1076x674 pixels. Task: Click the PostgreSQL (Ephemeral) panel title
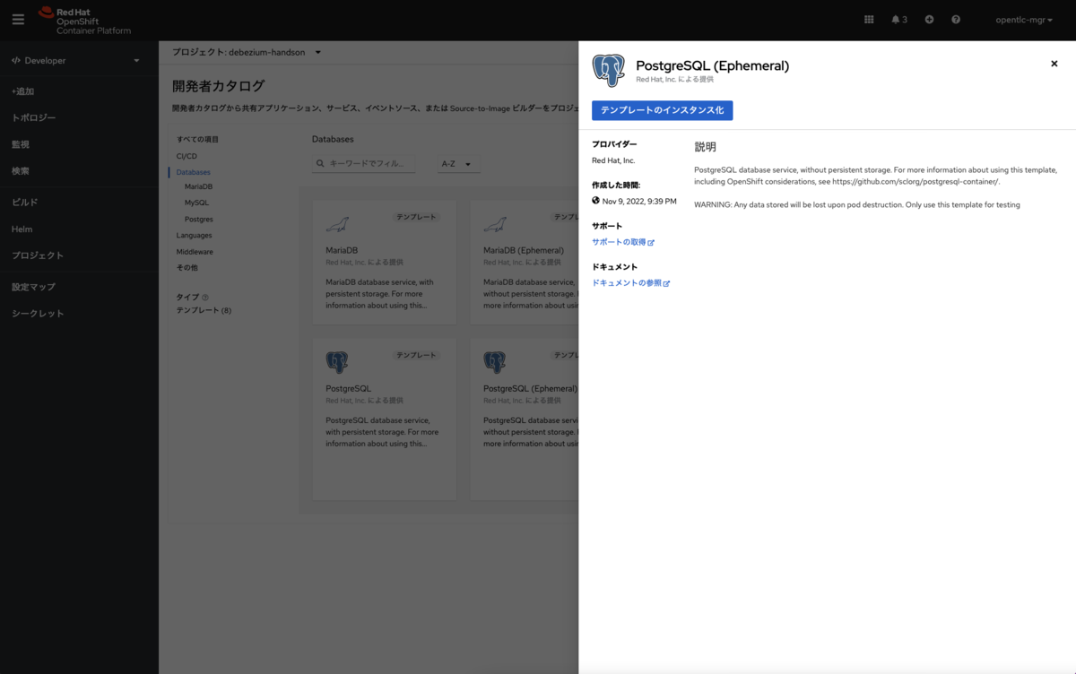tap(712, 65)
